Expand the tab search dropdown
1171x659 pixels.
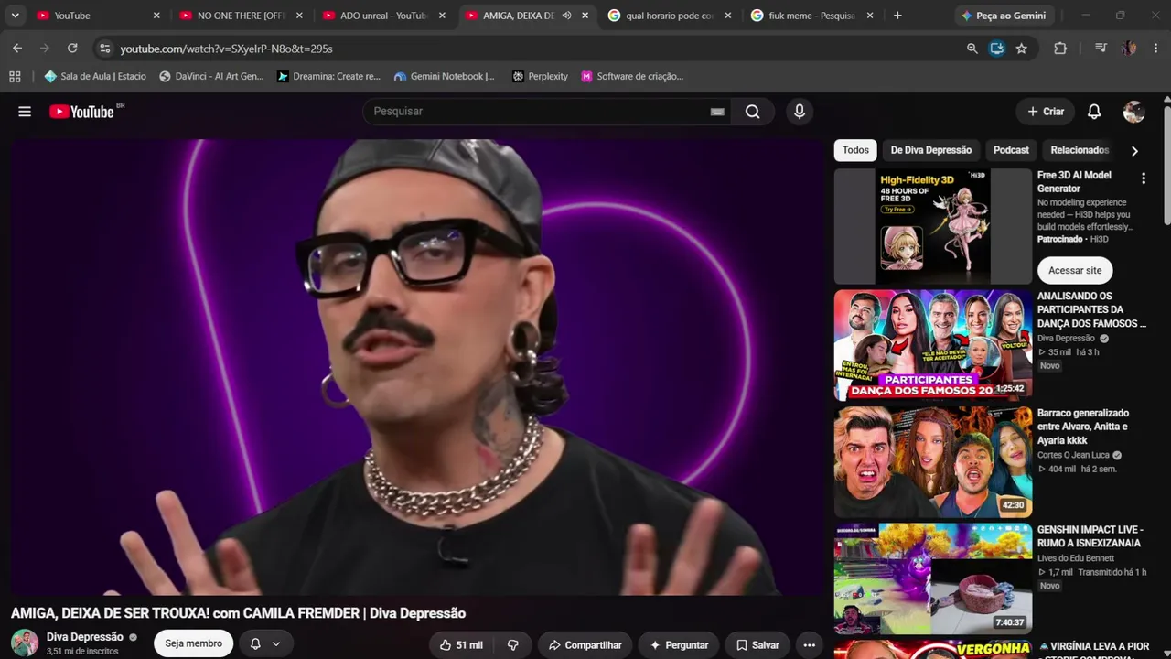click(x=15, y=16)
